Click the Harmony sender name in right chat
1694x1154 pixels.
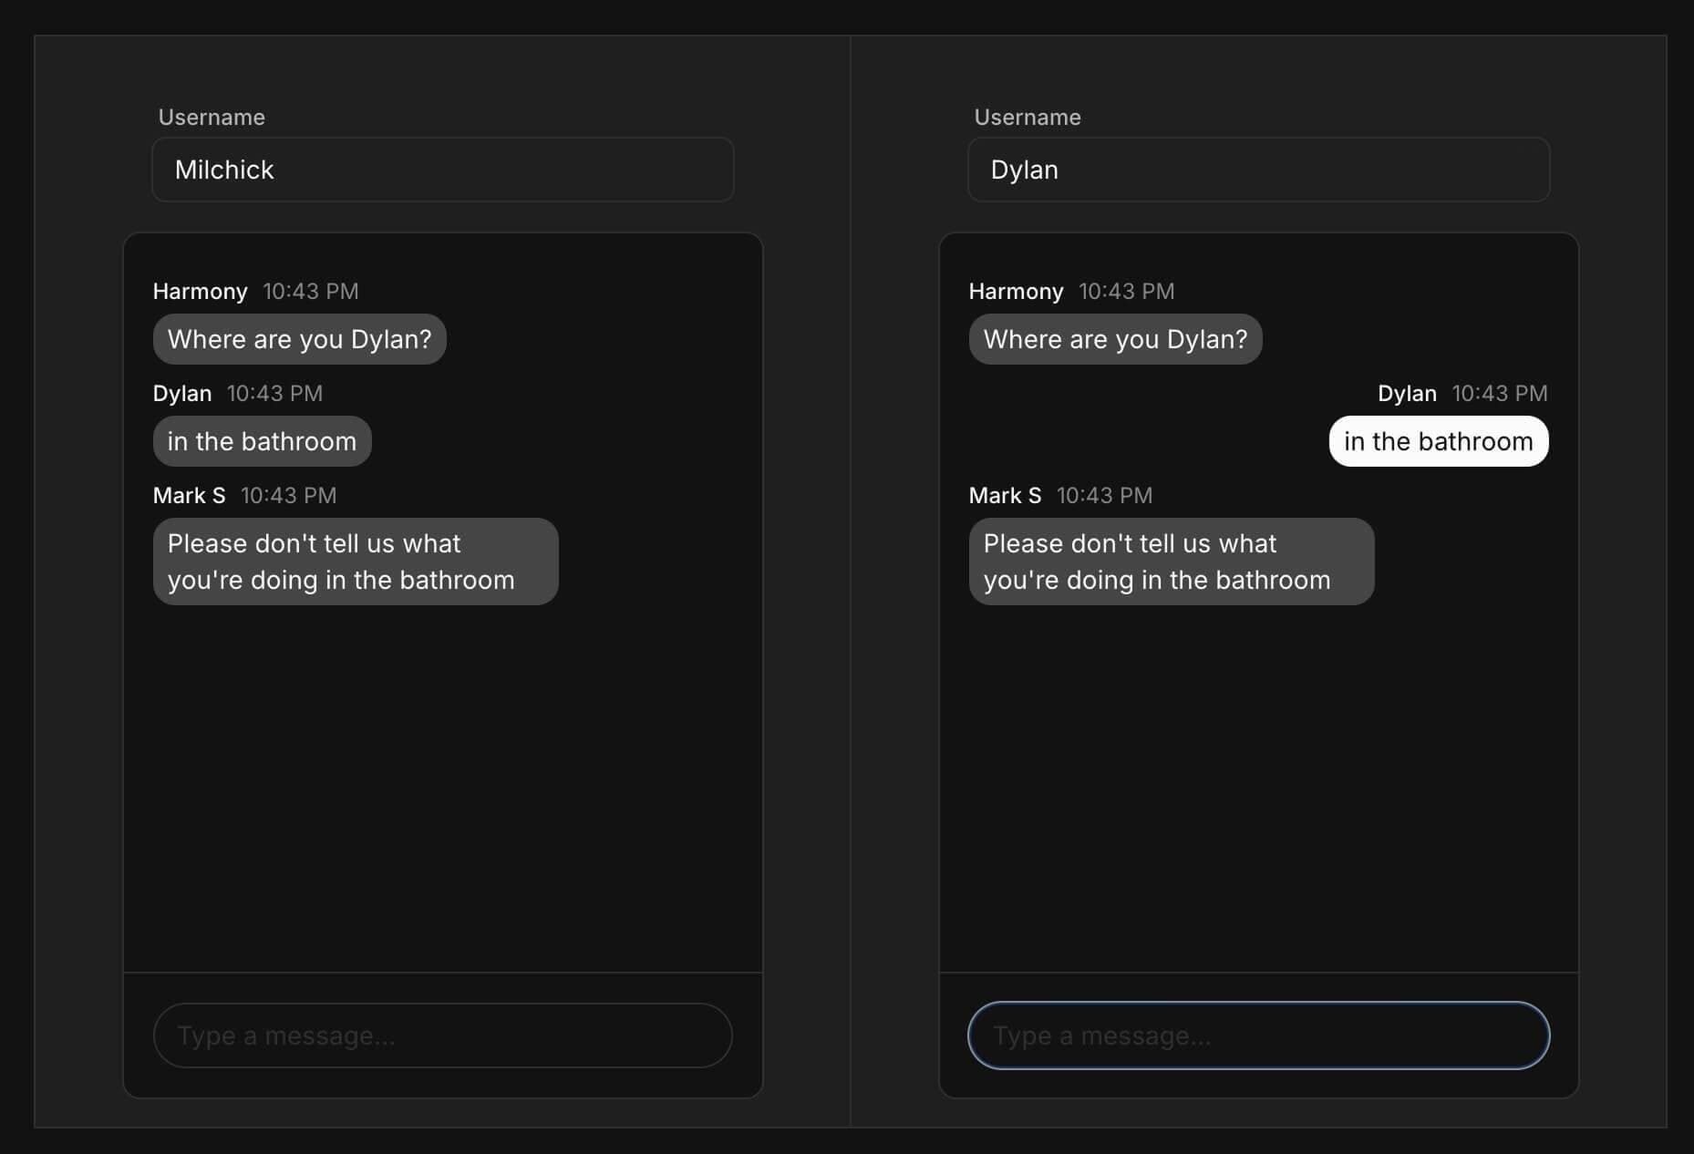tap(1015, 291)
